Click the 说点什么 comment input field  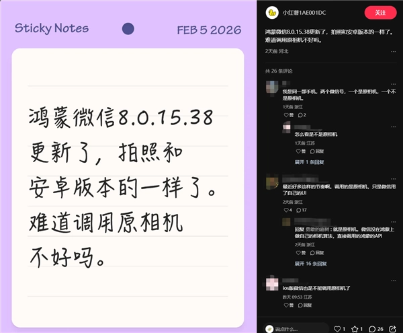point(297,328)
